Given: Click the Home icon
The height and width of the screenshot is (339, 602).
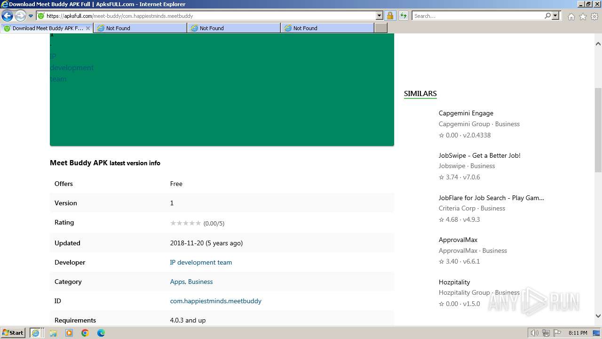Looking at the screenshot, I should [571, 16].
